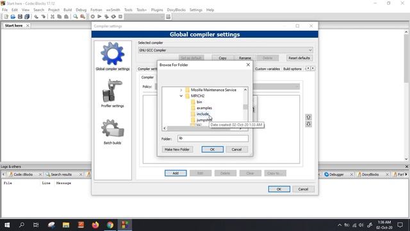
Task: Close the Start here tab
Action: tap(28, 26)
